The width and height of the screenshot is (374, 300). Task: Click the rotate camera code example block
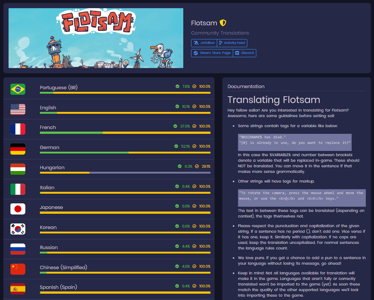coord(302,198)
